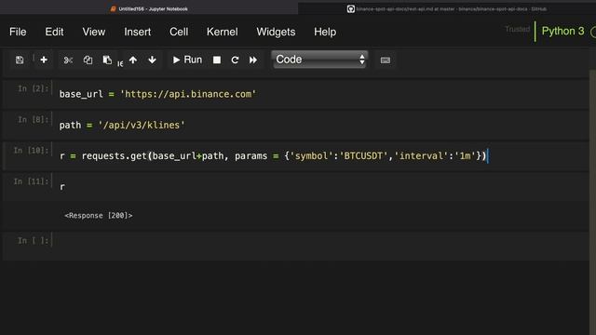Image resolution: width=596 pixels, height=335 pixels.
Task: Cut selected cell with scissors icon
Action: (68, 60)
